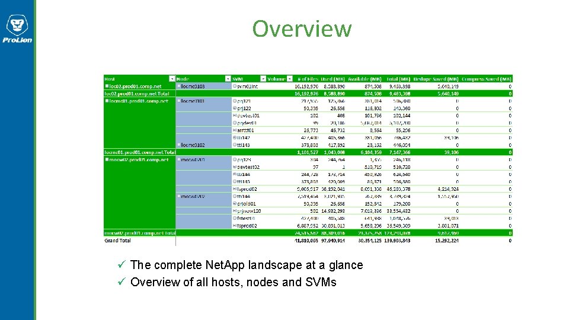Click 'Overview of all hosts, nodes and SVMs'
Image resolution: width=569 pixels, height=320 pixels.
(x=234, y=282)
